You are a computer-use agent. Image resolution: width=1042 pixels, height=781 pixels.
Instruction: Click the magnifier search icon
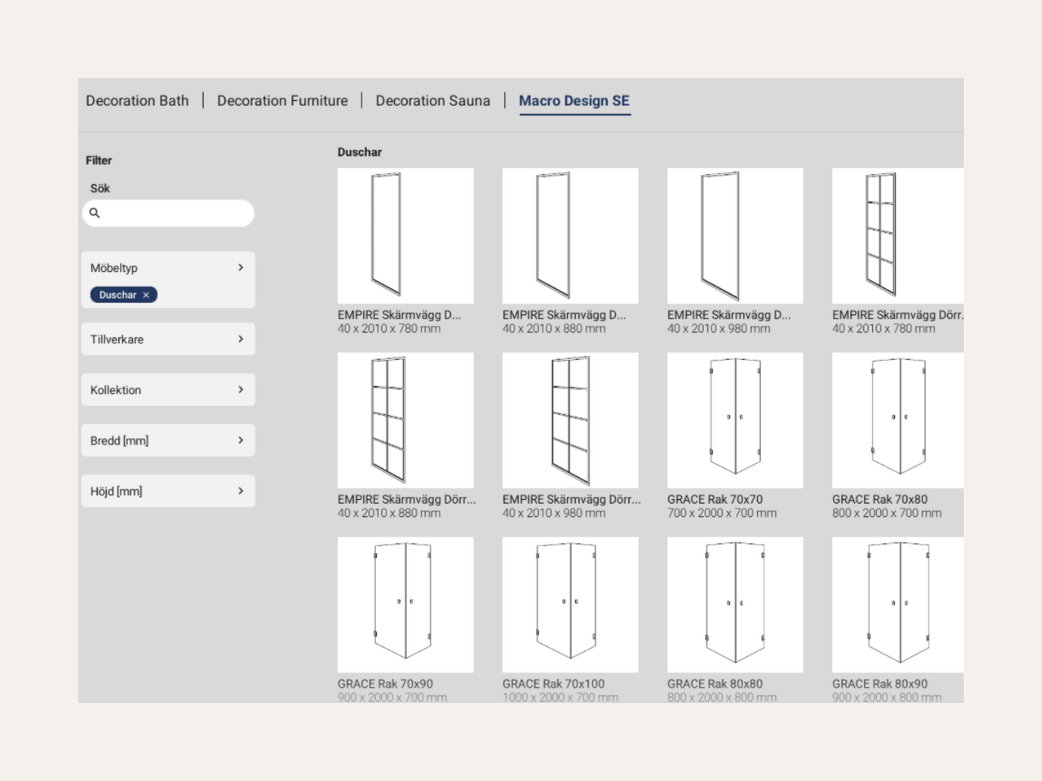click(95, 213)
